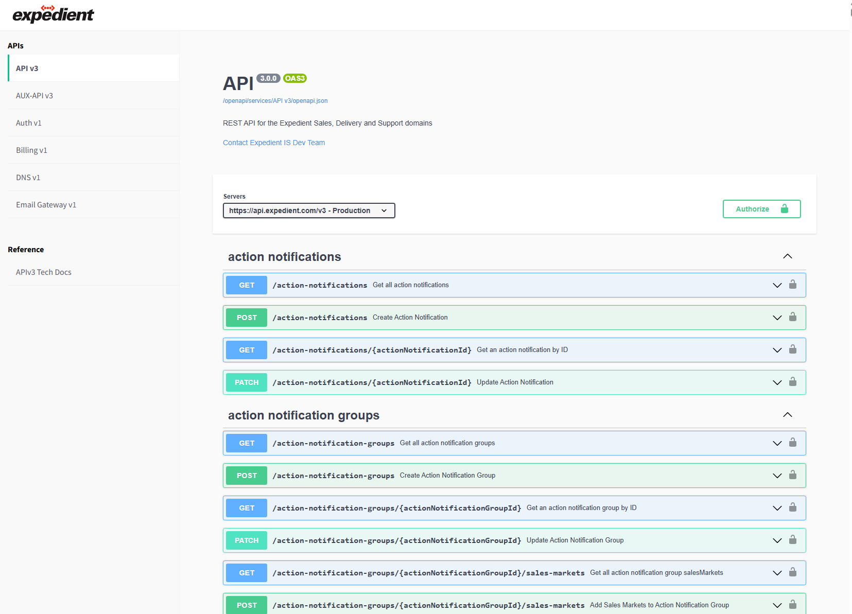Open lock icon for POST /action-notification-groups

coord(793,476)
